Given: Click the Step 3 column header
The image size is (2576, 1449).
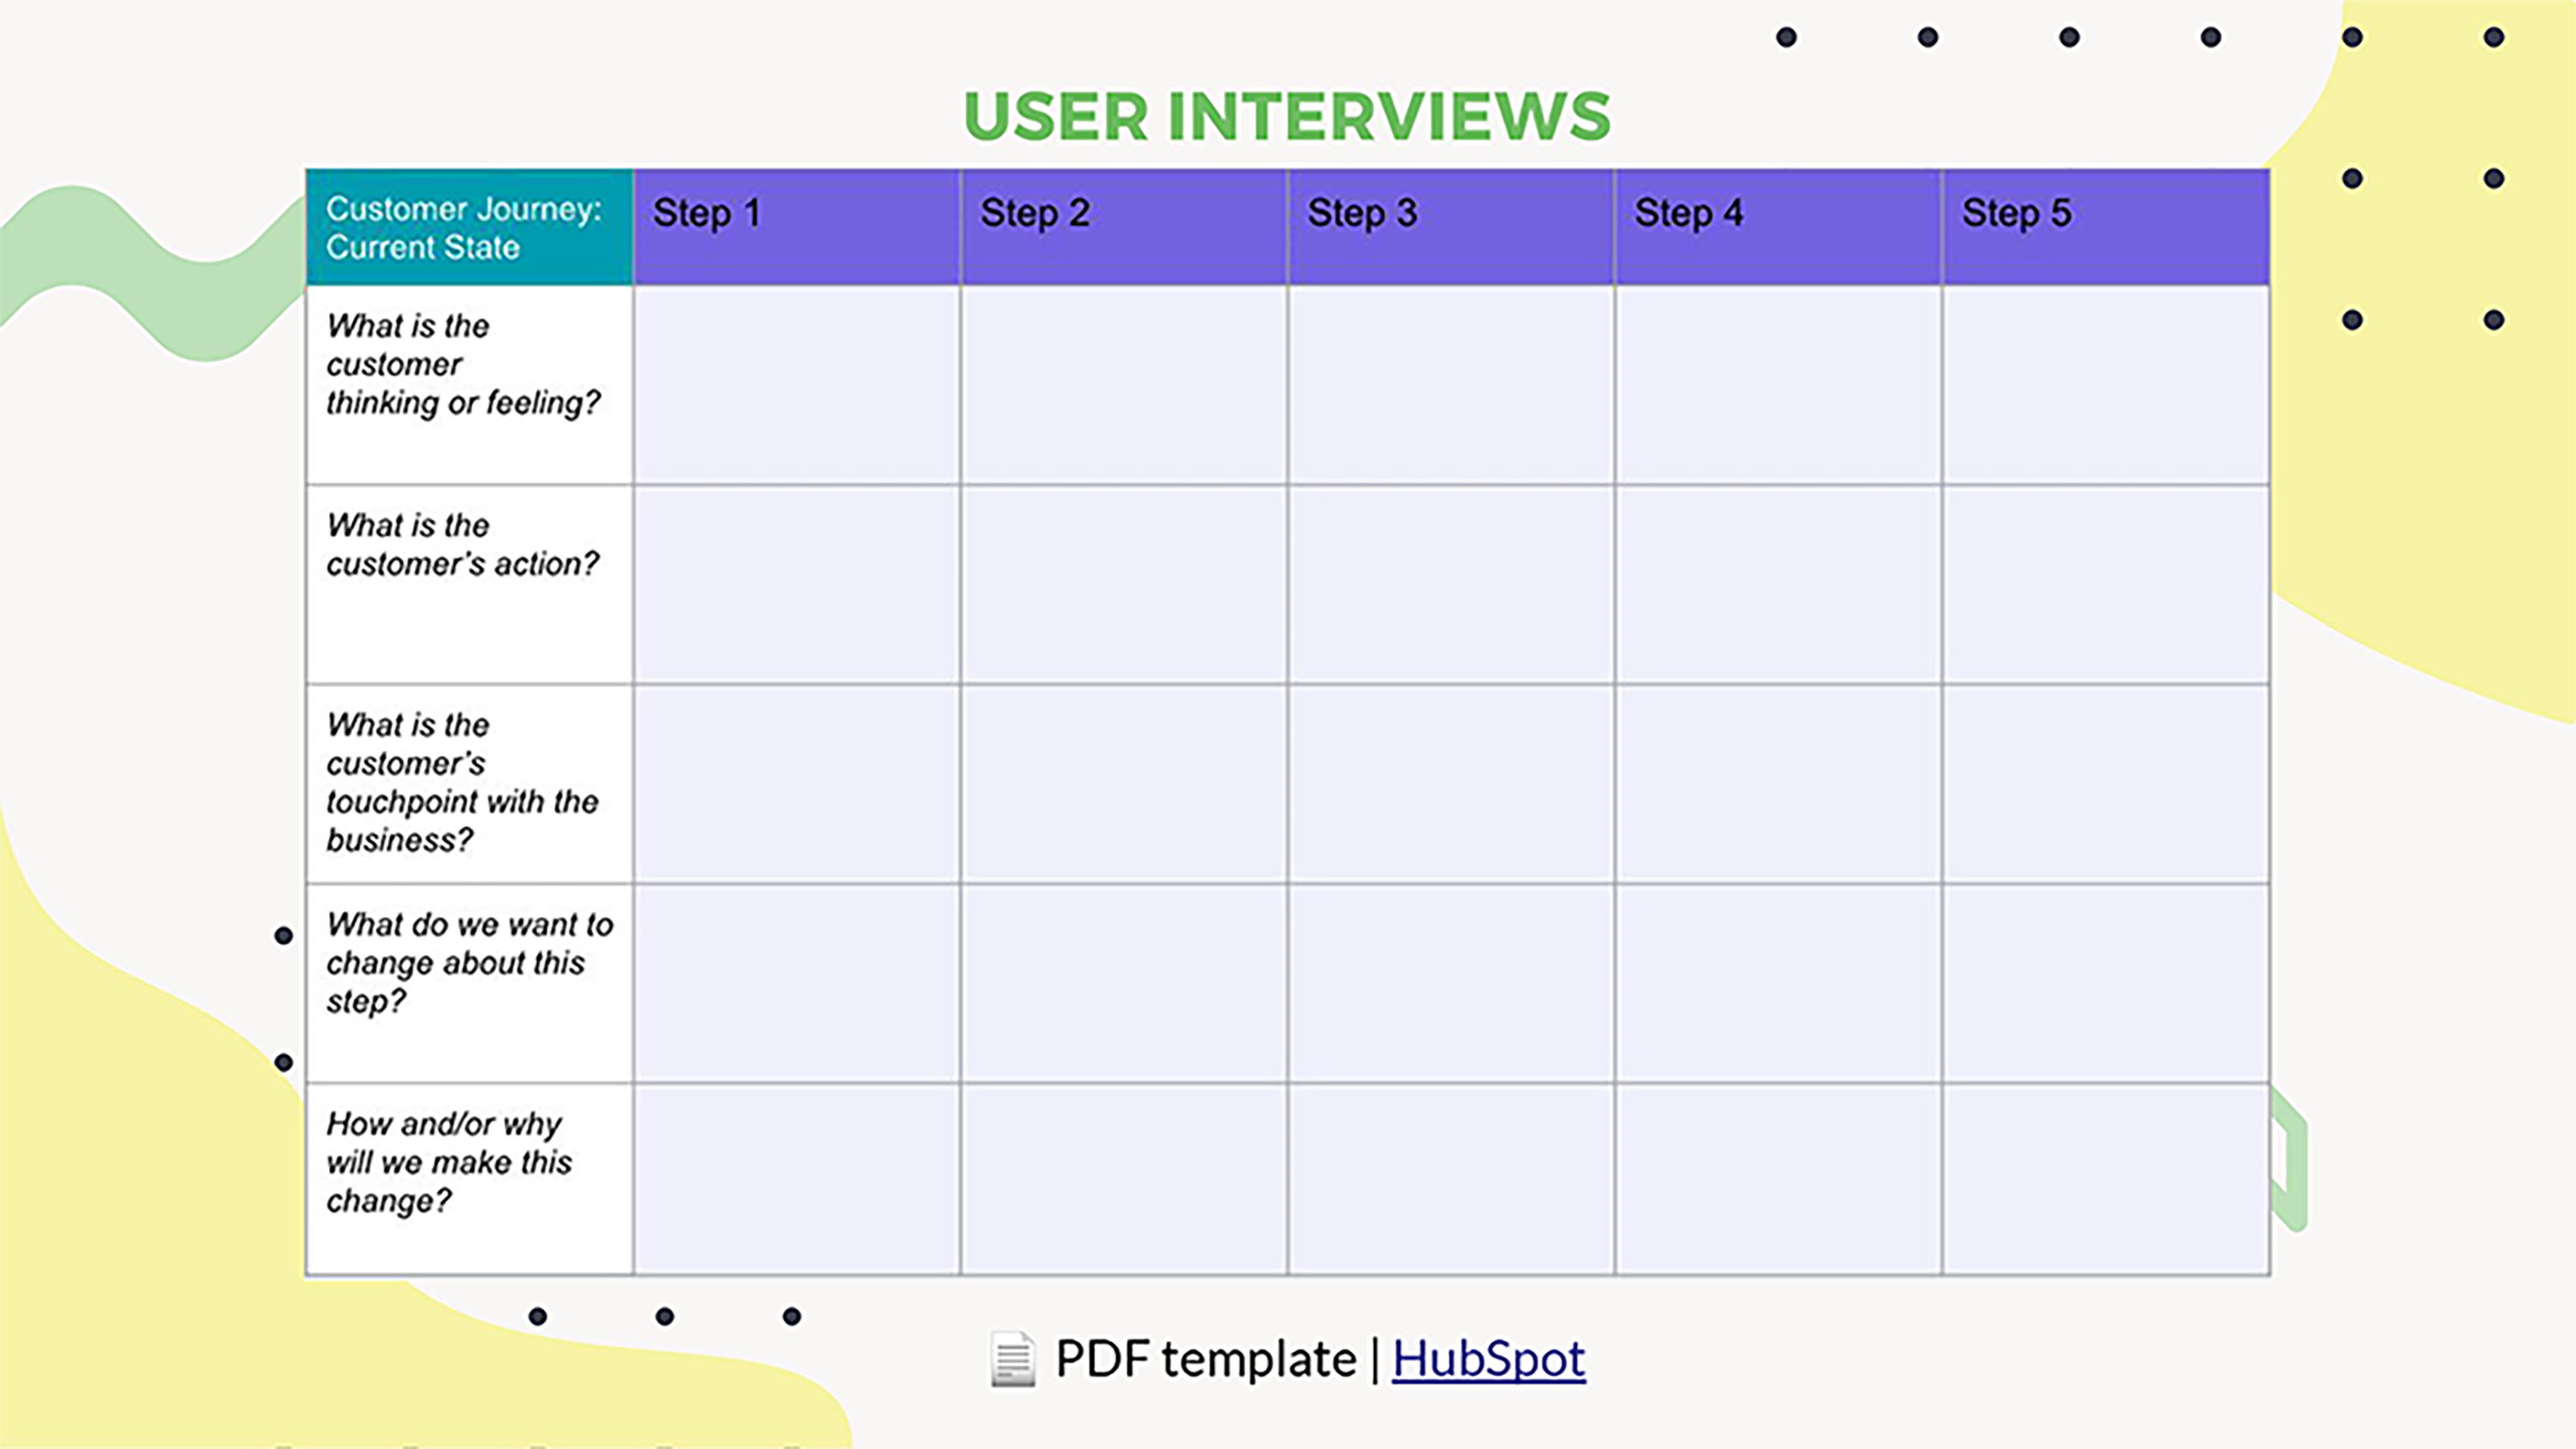Looking at the screenshot, I should click(x=1450, y=228).
